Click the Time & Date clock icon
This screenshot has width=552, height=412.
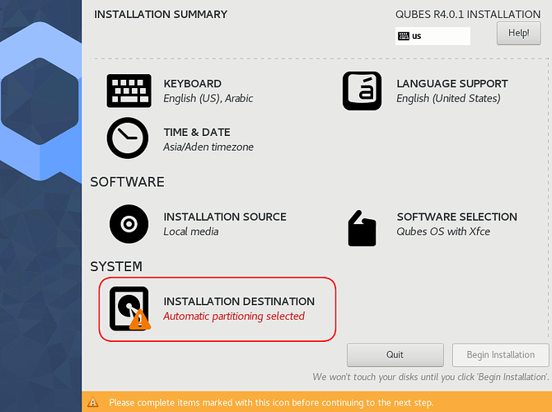click(128, 138)
